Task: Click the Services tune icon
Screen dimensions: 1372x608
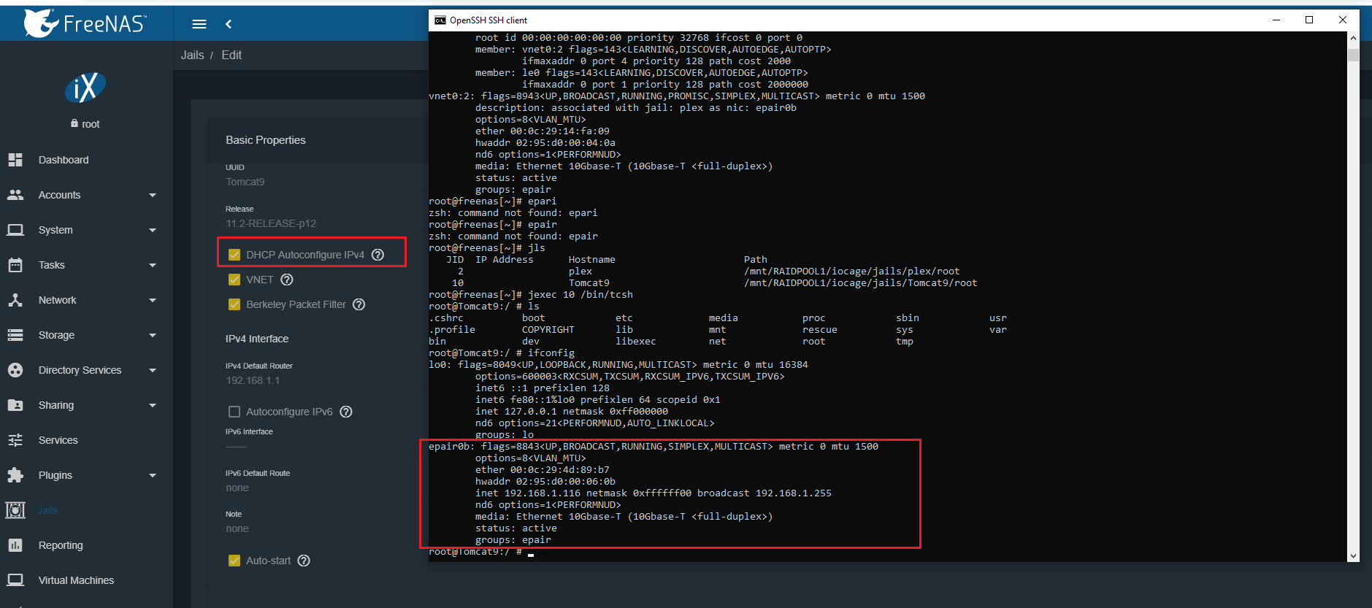Action: tap(15, 440)
